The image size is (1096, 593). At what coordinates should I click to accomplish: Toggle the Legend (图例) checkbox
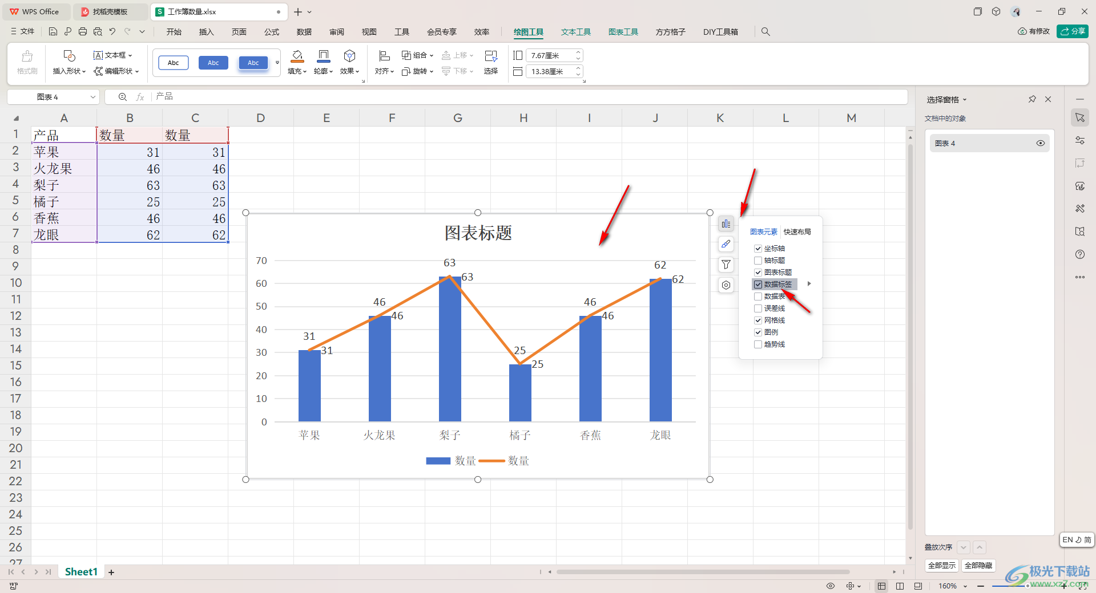tap(758, 332)
